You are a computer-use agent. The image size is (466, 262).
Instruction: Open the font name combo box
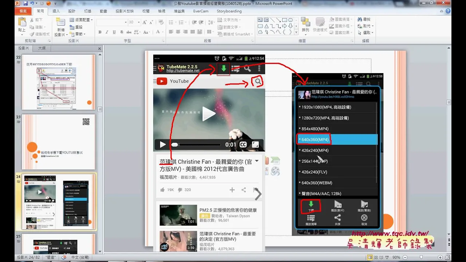pos(111,22)
